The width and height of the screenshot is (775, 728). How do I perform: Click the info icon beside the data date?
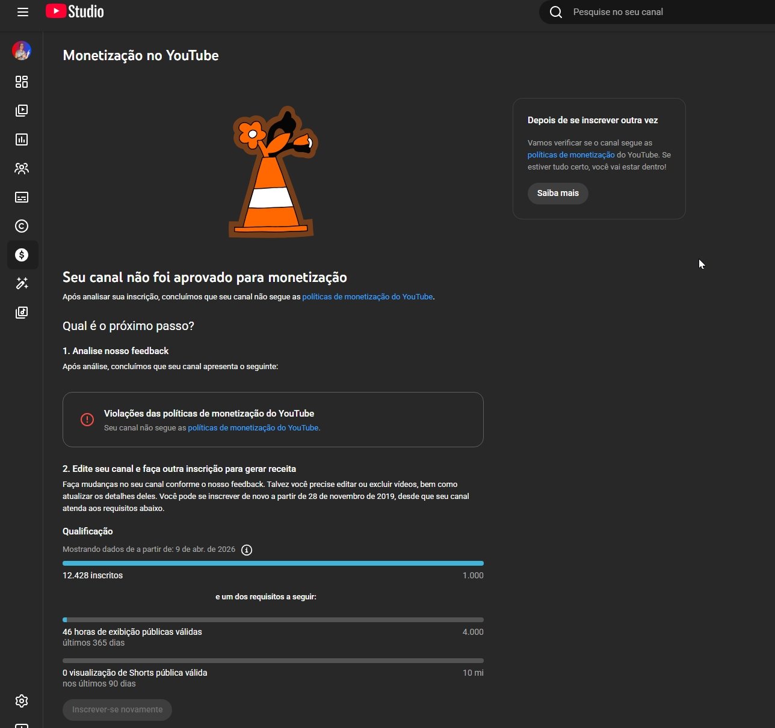tap(247, 550)
